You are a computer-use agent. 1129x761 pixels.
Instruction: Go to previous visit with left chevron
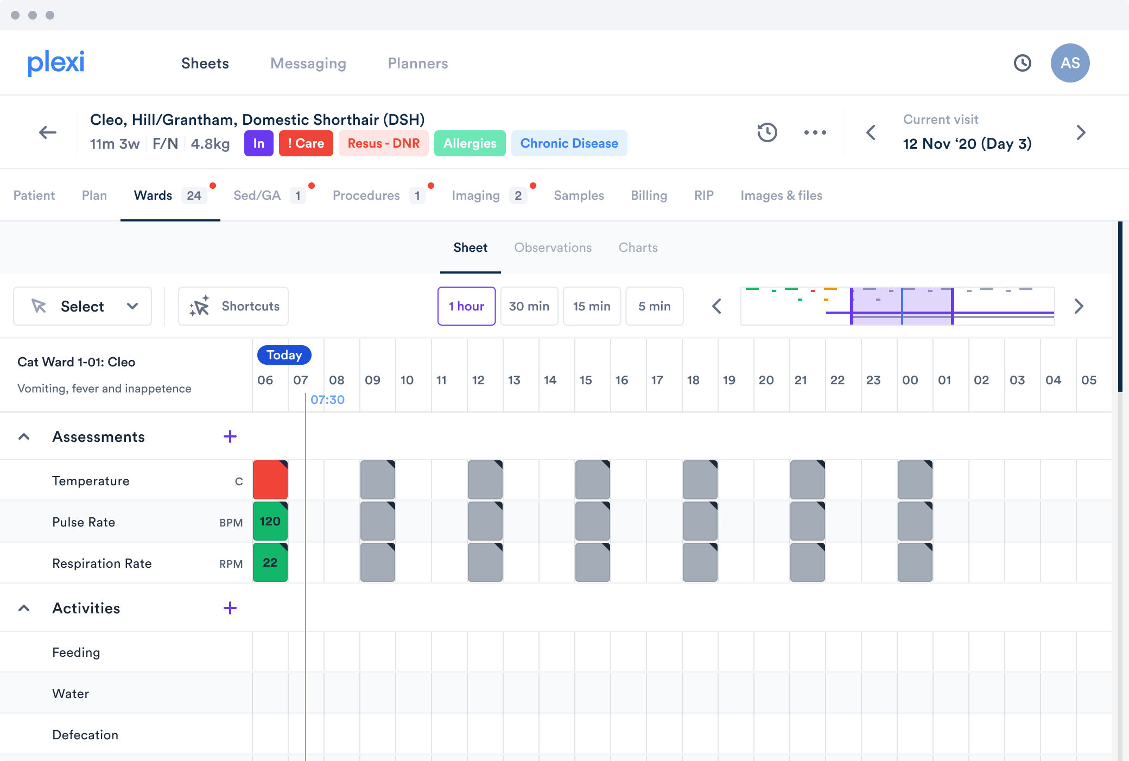coord(871,132)
